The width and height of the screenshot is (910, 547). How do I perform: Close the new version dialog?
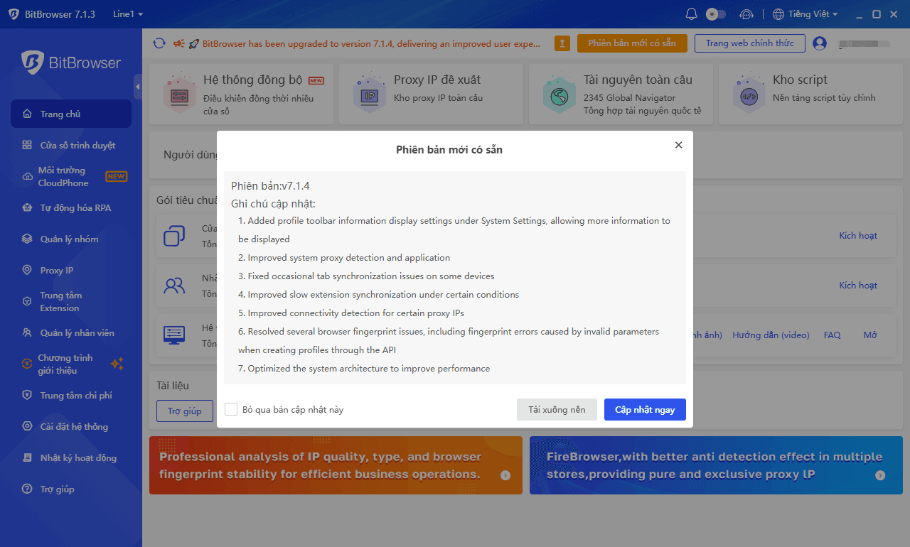pyautogui.click(x=678, y=145)
